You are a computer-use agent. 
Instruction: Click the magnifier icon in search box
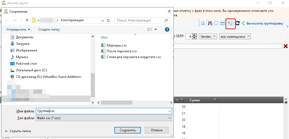[x=166, y=20]
